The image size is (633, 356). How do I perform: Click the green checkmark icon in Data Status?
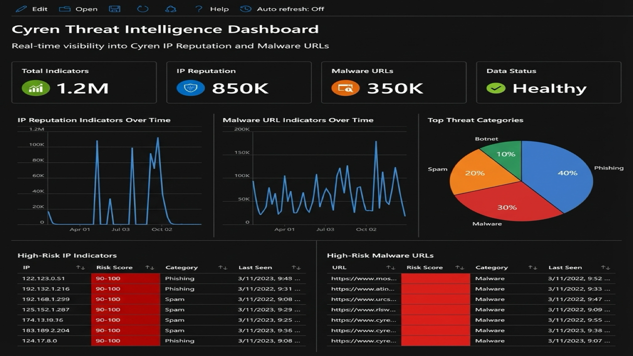(x=496, y=88)
